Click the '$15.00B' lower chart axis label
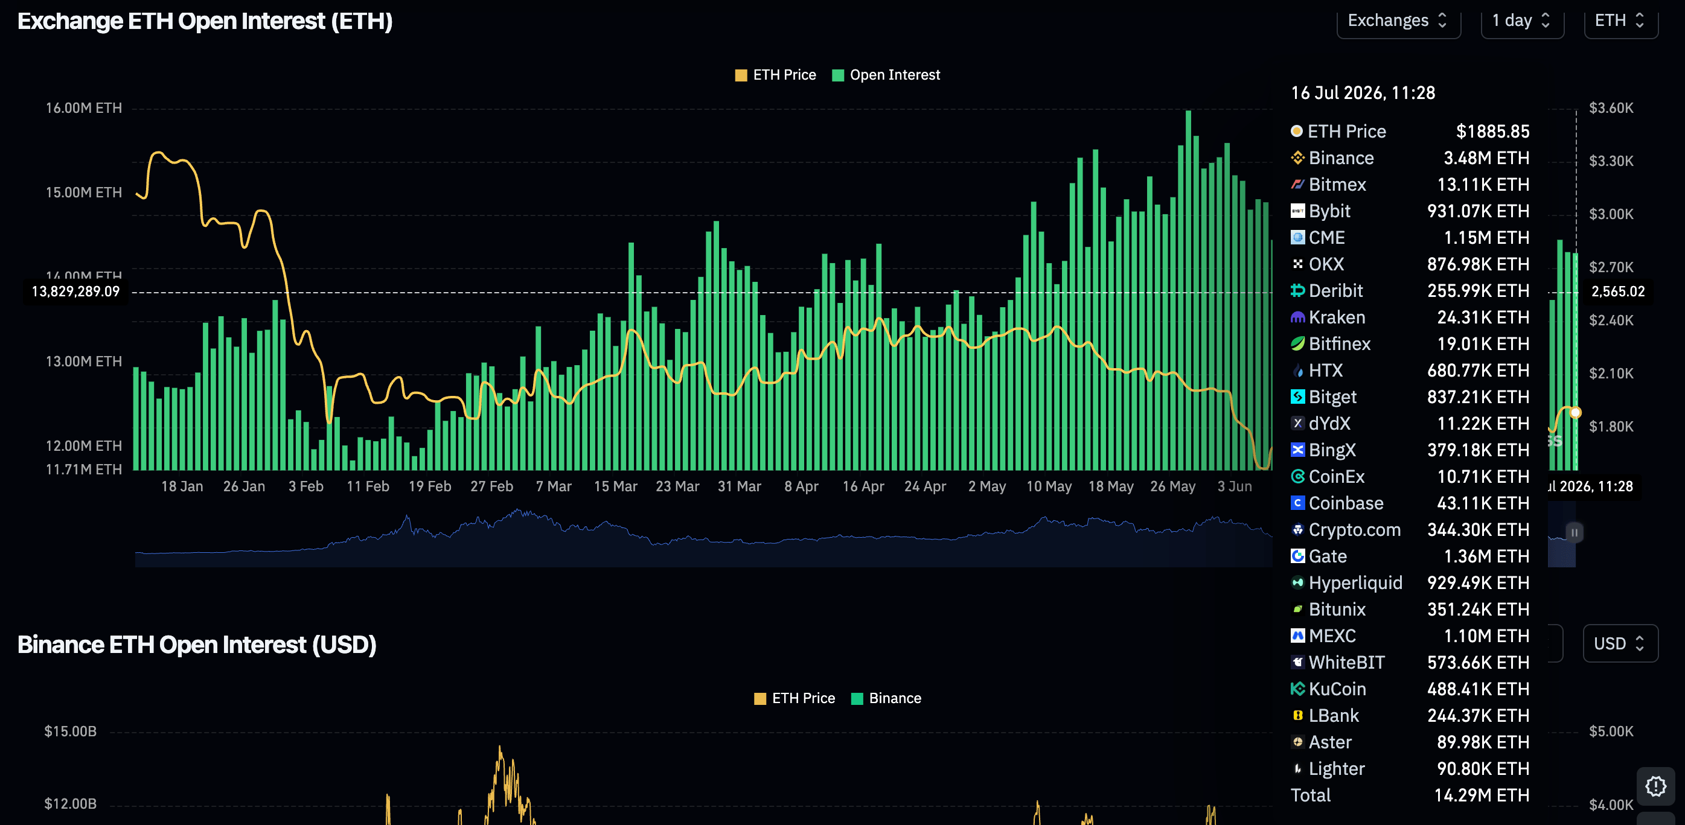This screenshot has width=1685, height=825. (70, 731)
